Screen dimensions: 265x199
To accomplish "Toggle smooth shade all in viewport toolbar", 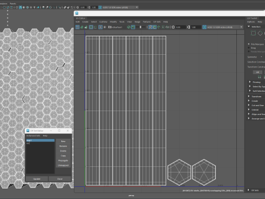I will (20, 7).
